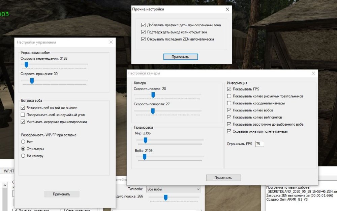This screenshot has width=337, height=211.
Task: Disable date prefix when saving zen
Action: (x=144, y=25)
